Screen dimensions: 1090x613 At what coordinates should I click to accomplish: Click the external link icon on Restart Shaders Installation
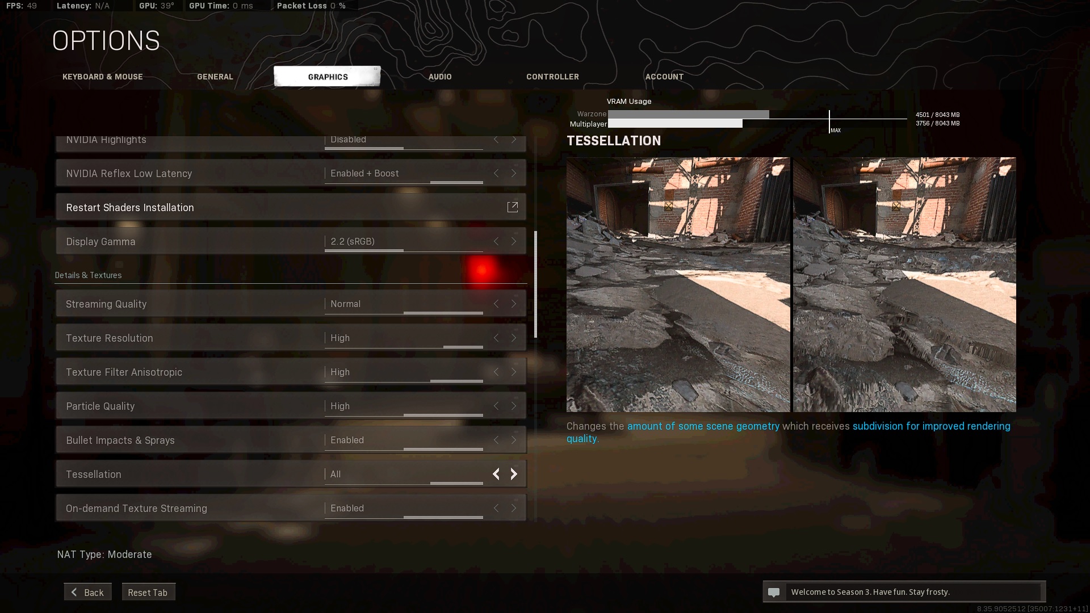tap(512, 207)
